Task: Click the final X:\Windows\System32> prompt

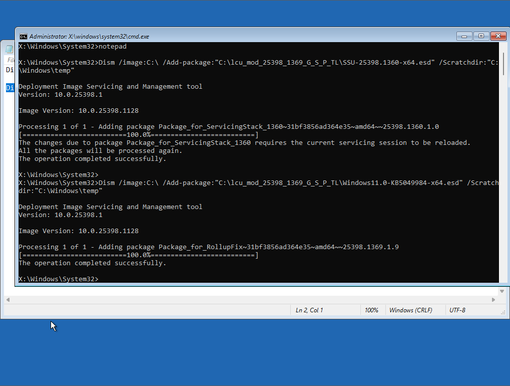Action: [58, 279]
